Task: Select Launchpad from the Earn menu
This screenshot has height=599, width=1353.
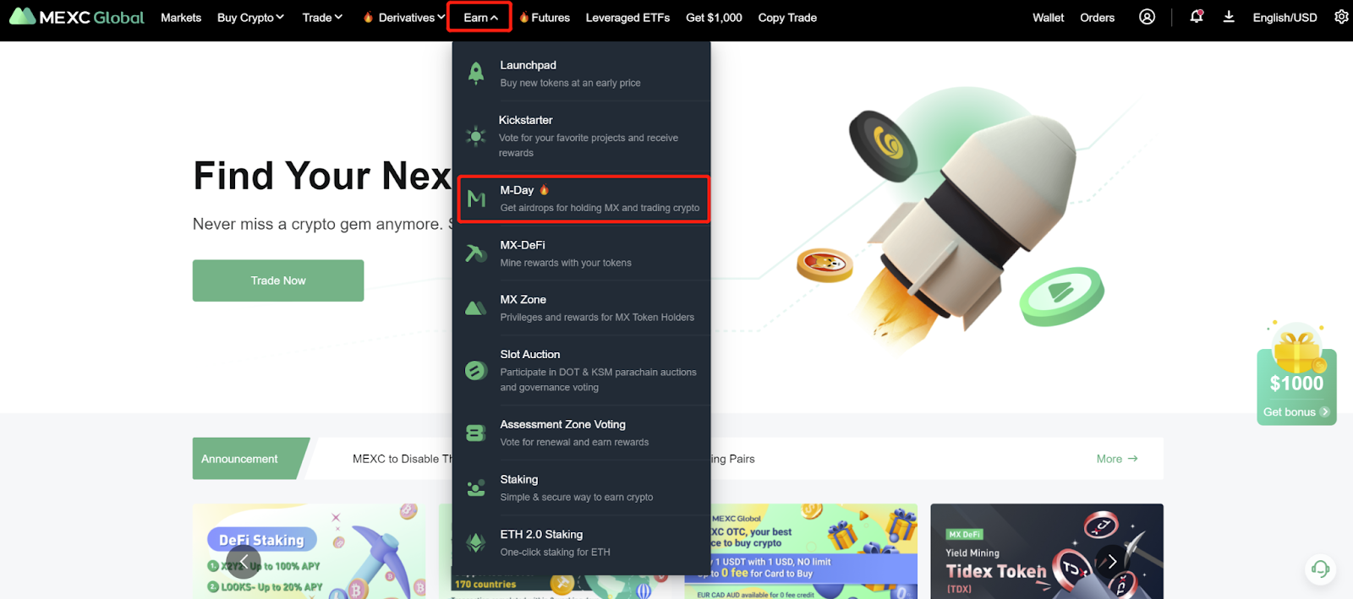Action: point(581,74)
